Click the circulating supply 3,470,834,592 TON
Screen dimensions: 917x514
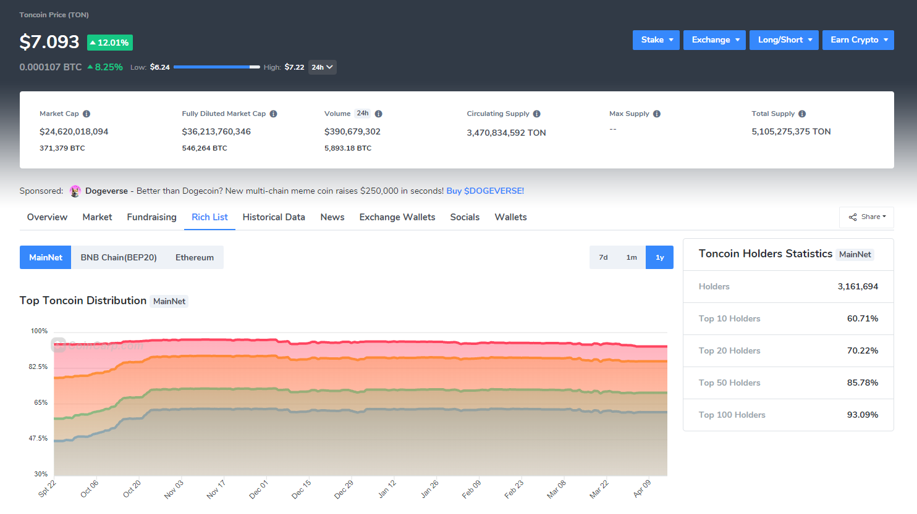click(506, 133)
